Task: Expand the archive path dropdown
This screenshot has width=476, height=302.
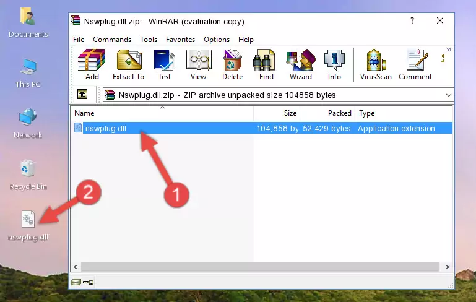Action: tap(448, 95)
